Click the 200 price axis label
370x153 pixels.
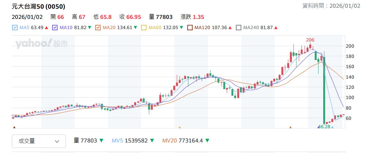[350, 46]
